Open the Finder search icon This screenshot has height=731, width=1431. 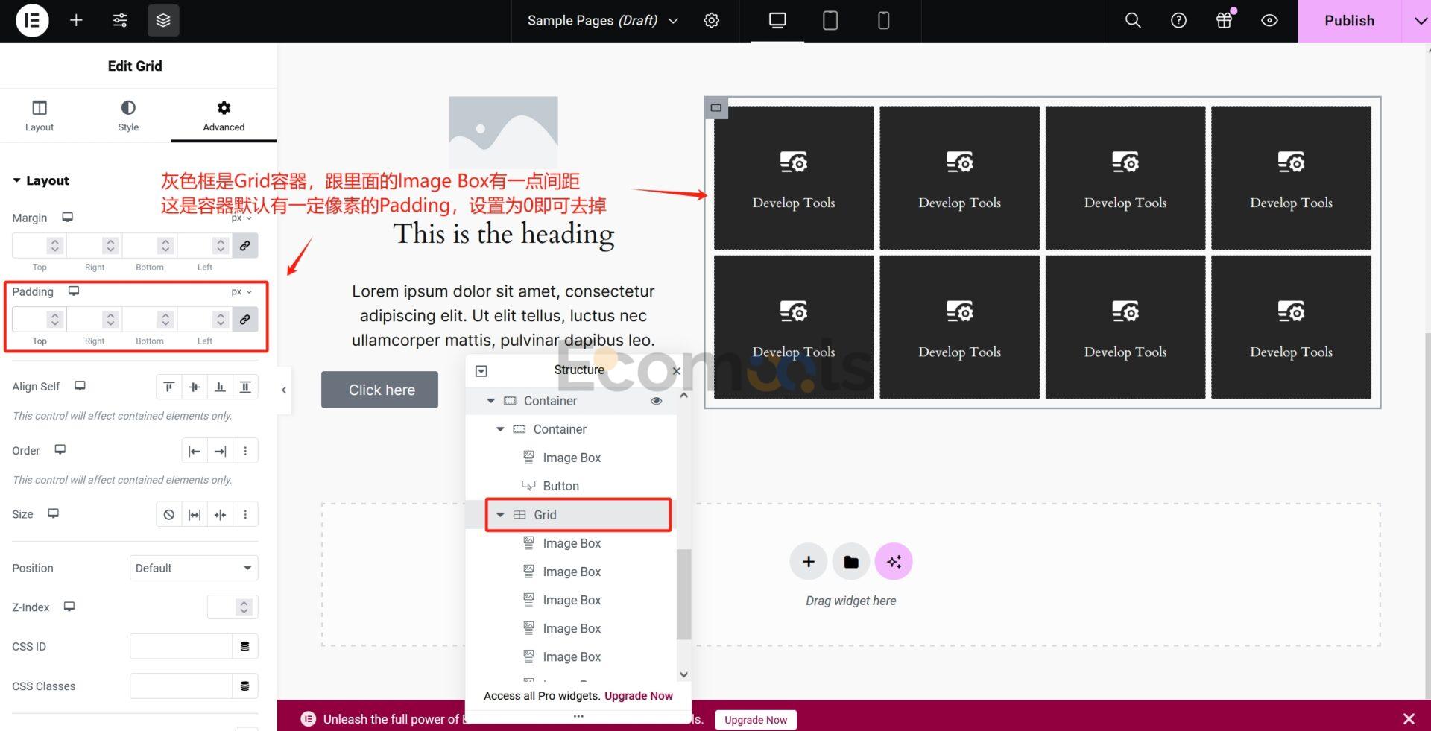tap(1133, 21)
